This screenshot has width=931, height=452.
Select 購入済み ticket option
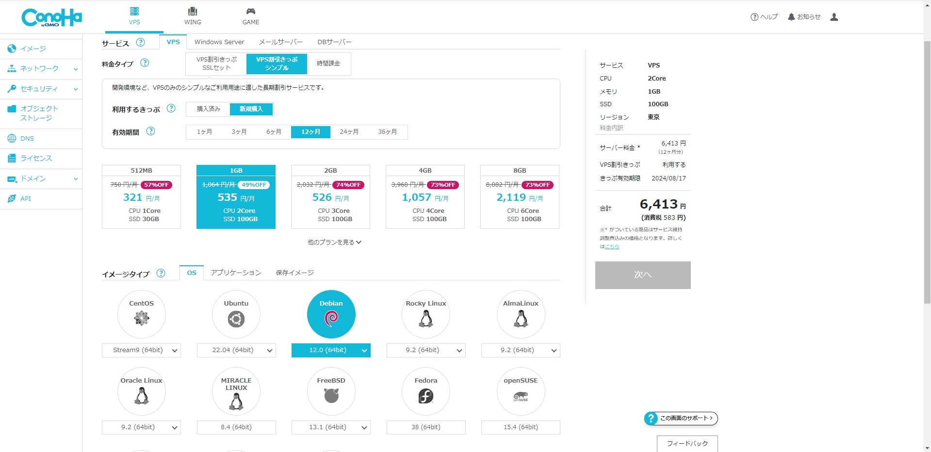coord(209,109)
